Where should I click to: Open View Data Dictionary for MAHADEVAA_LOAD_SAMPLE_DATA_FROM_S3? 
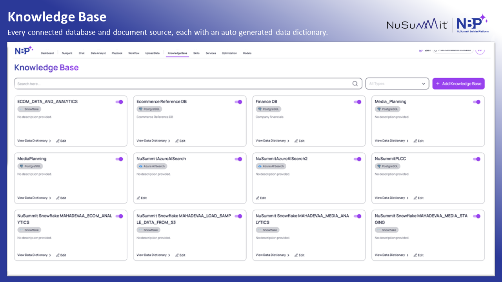[x=153, y=255]
